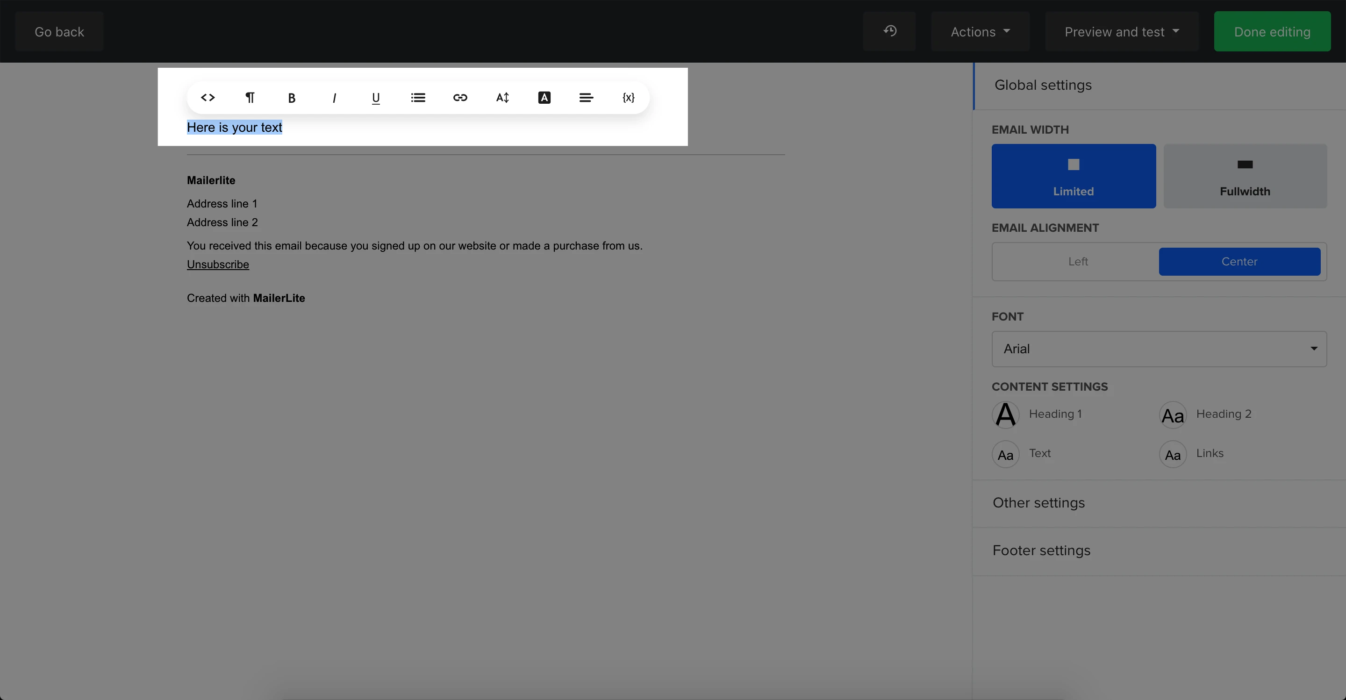Set email alignment to Left
This screenshot has height=700, width=1346.
[1077, 261]
